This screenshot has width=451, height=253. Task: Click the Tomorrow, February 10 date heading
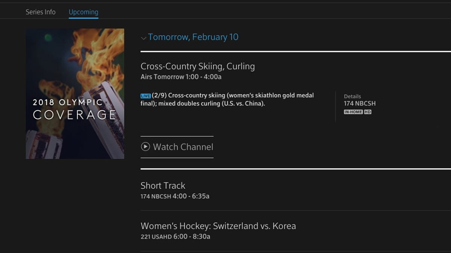[193, 37]
